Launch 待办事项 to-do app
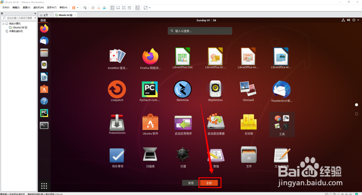362x195 pixels. click(x=117, y=158)
